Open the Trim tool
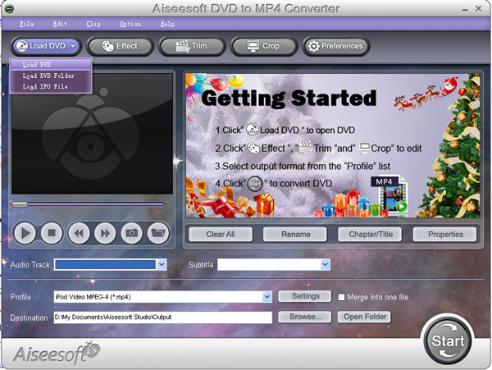 coord(192,46)
